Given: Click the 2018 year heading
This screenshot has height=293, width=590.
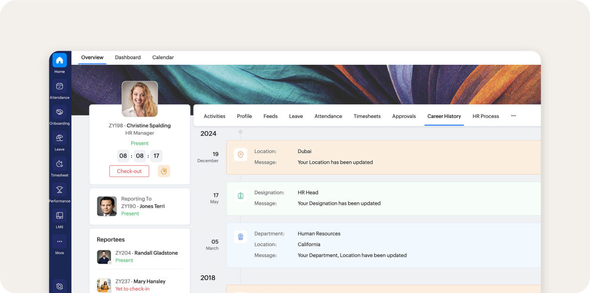Looking at the screenshot, I should coord(208,278).
